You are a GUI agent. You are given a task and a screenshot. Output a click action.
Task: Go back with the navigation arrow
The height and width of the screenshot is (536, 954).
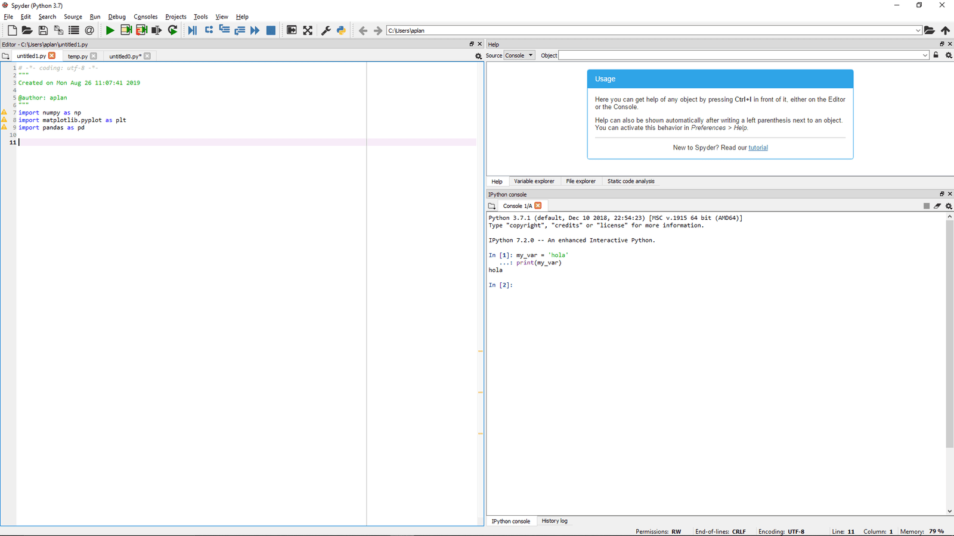click(363, 30)
